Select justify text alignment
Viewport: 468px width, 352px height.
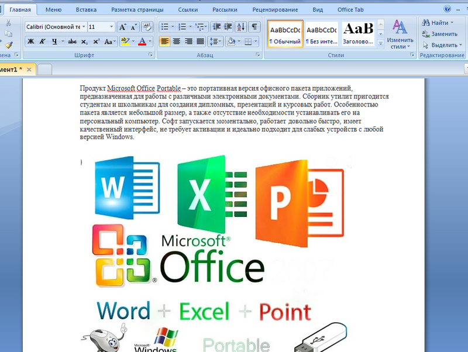201,42
